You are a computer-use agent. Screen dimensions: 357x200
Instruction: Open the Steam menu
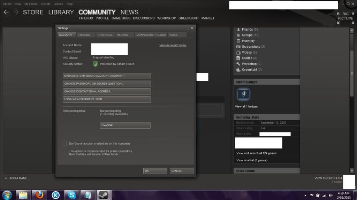tap(7, 4)
